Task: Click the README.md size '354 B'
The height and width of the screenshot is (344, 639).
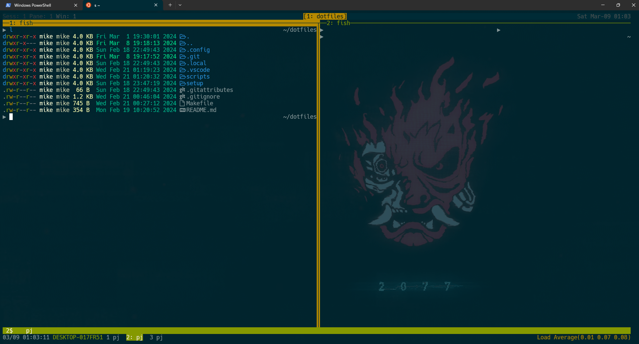Action: click(81, 110)
